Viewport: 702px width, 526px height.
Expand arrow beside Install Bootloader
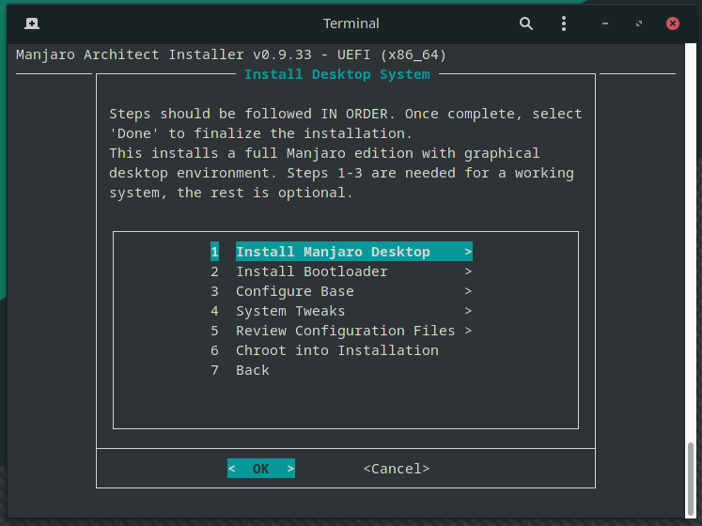pos(468,271)
